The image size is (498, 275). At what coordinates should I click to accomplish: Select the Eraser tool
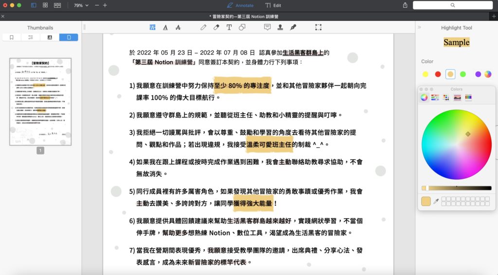coord(216,27)
